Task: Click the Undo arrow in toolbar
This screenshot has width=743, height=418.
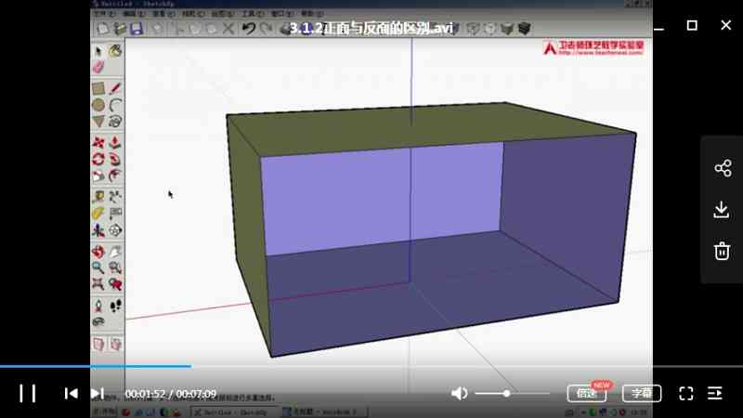Action: click(248, 30)
